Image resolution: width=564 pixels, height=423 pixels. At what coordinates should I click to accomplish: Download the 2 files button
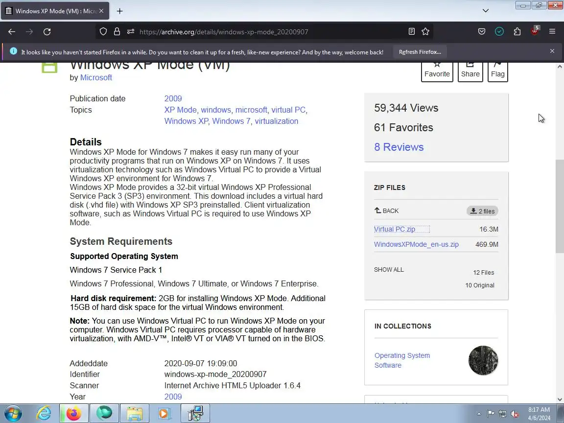click(482, 211)
